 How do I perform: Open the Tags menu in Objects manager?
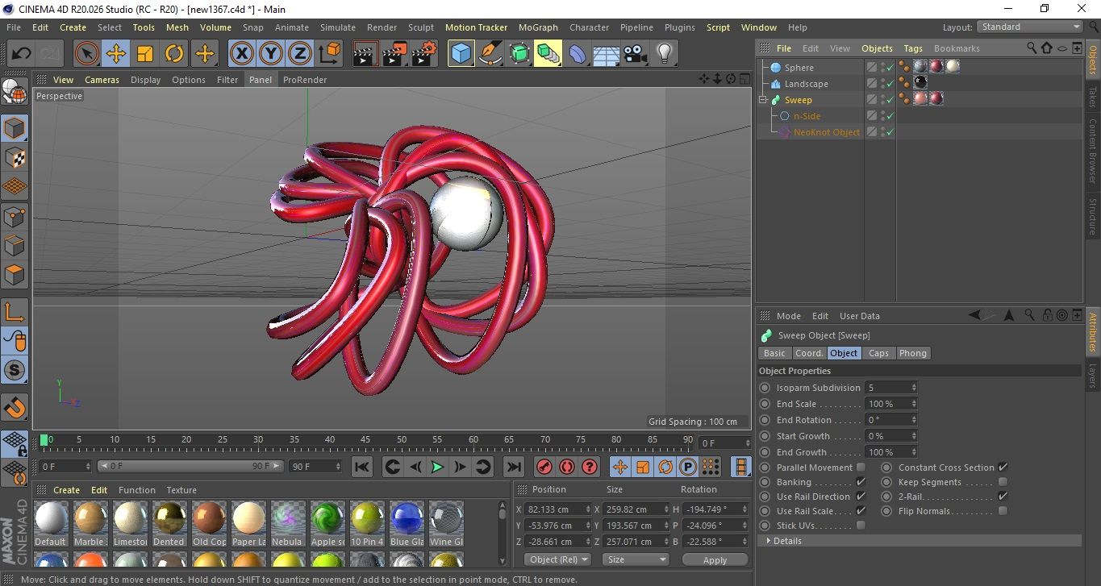click(x=913, y=48)
